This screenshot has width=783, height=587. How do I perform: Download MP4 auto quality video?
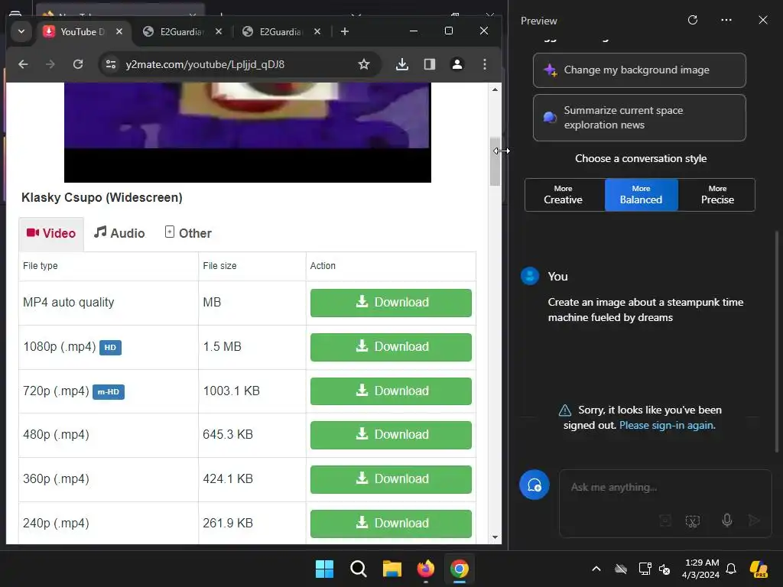pyautogui.click(x=391, y=303)
